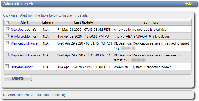Click the warning triangle icon beside NewUpgrade
This screenshot has height=101, width=199.
point(34,30)
